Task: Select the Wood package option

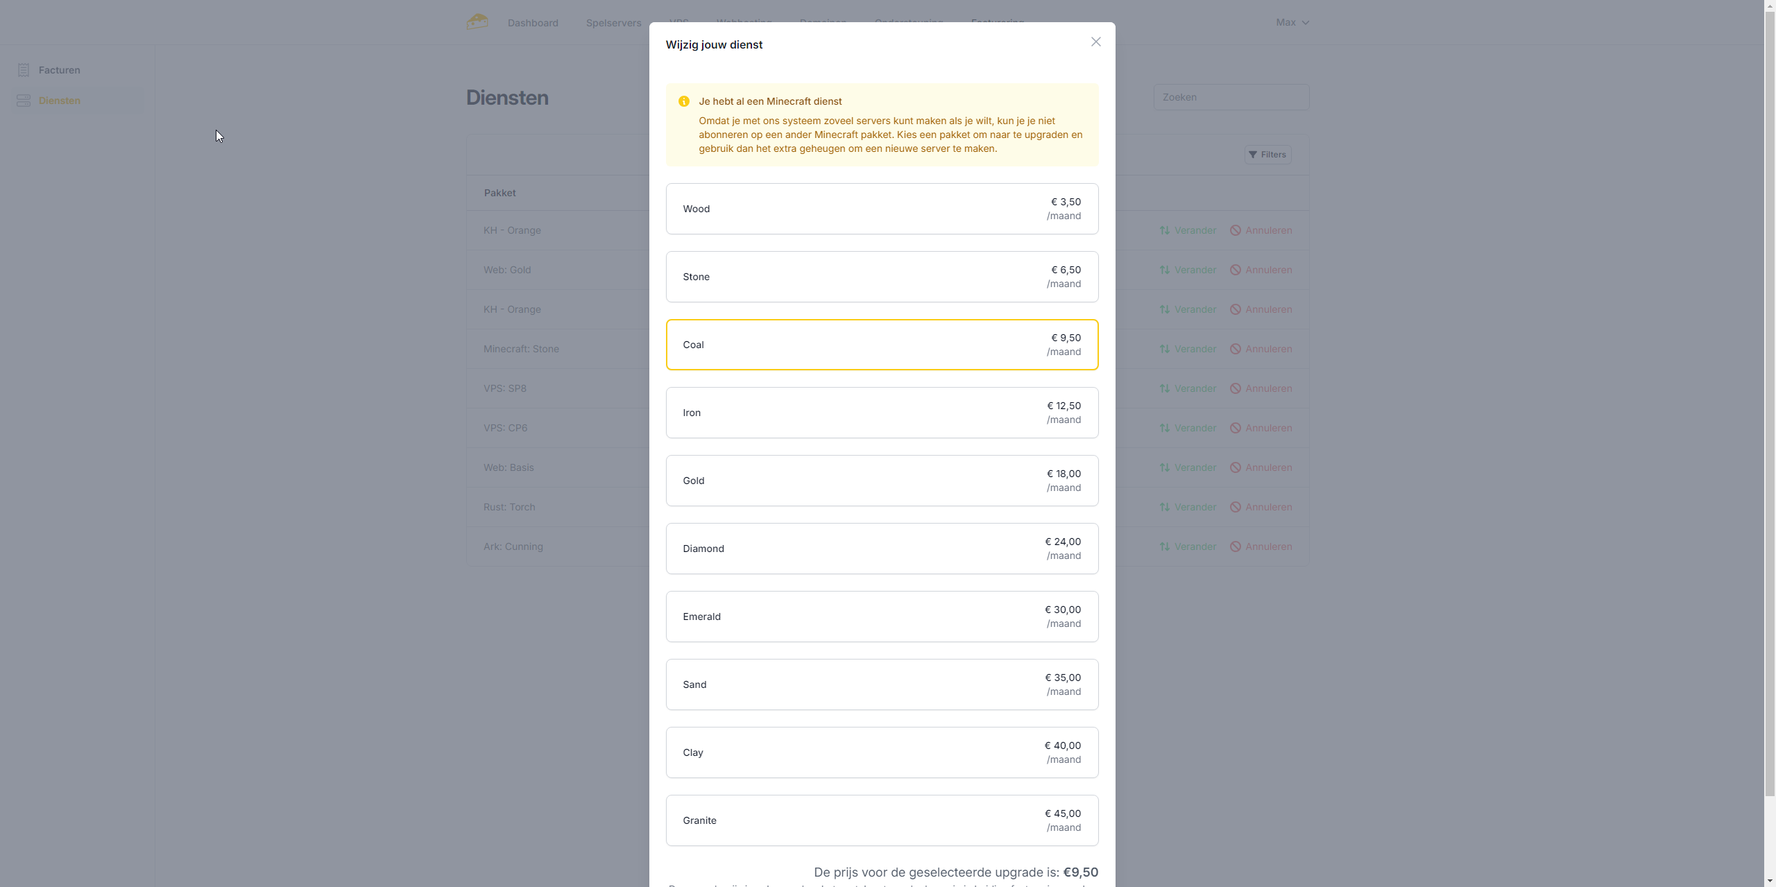Action: [882, 209]
